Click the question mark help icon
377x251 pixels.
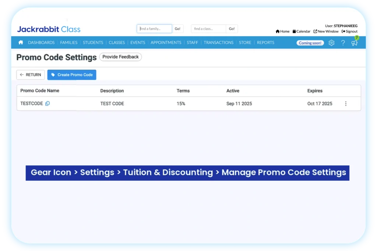(343, 43)
